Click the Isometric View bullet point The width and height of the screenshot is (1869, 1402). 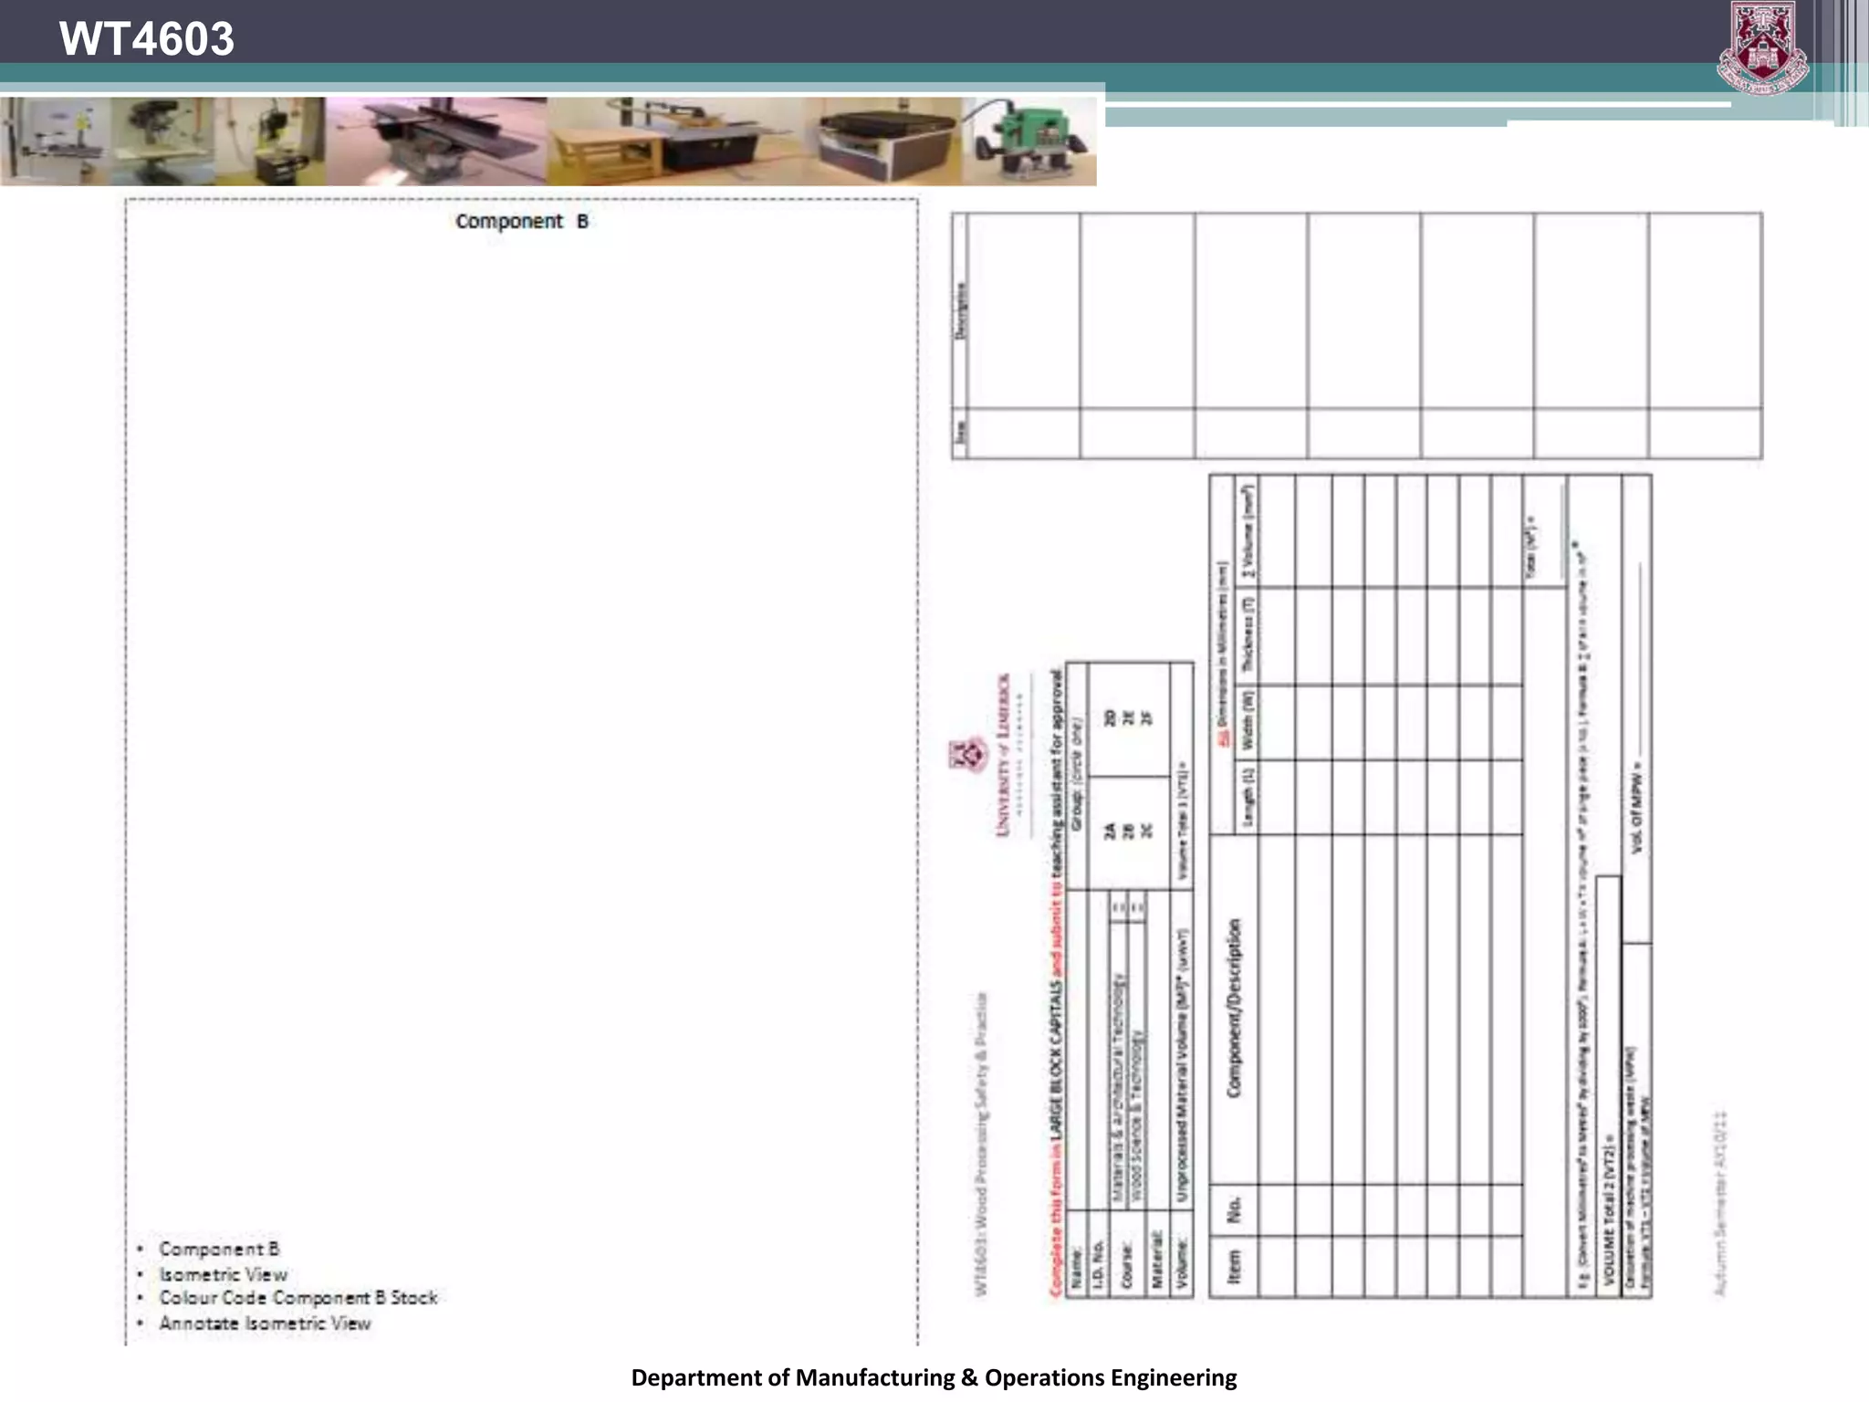click(x=223, y=1274)
